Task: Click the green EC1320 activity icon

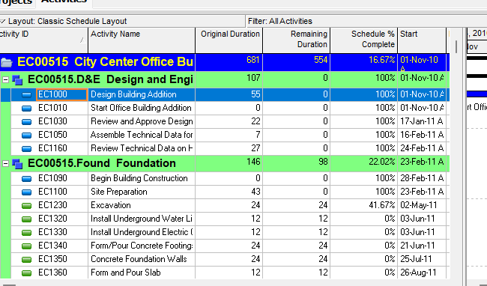Action: [x=27, y=219]
